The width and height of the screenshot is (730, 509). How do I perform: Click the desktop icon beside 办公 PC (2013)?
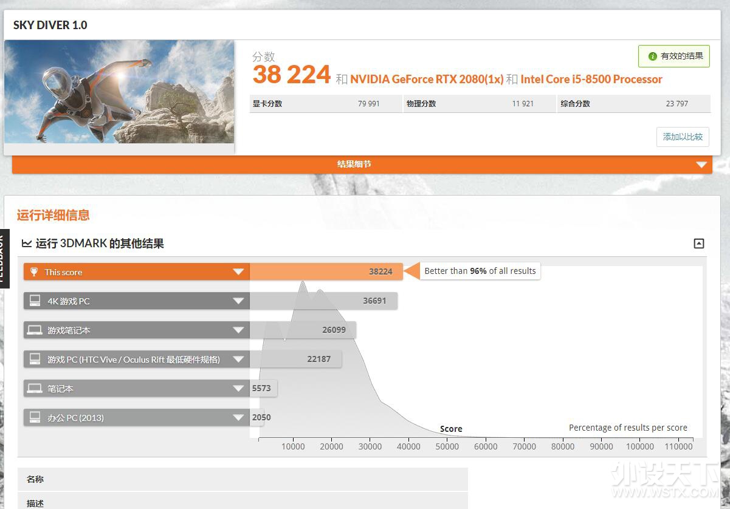click(35, 417)
